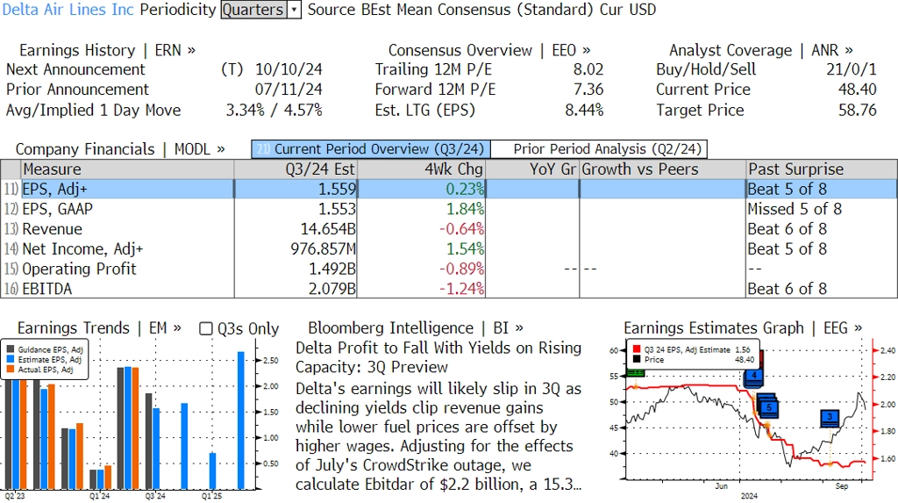Click the Q3/24 Est column header
The width and height of the screenshot is (898, 503).
coord(296,169)
